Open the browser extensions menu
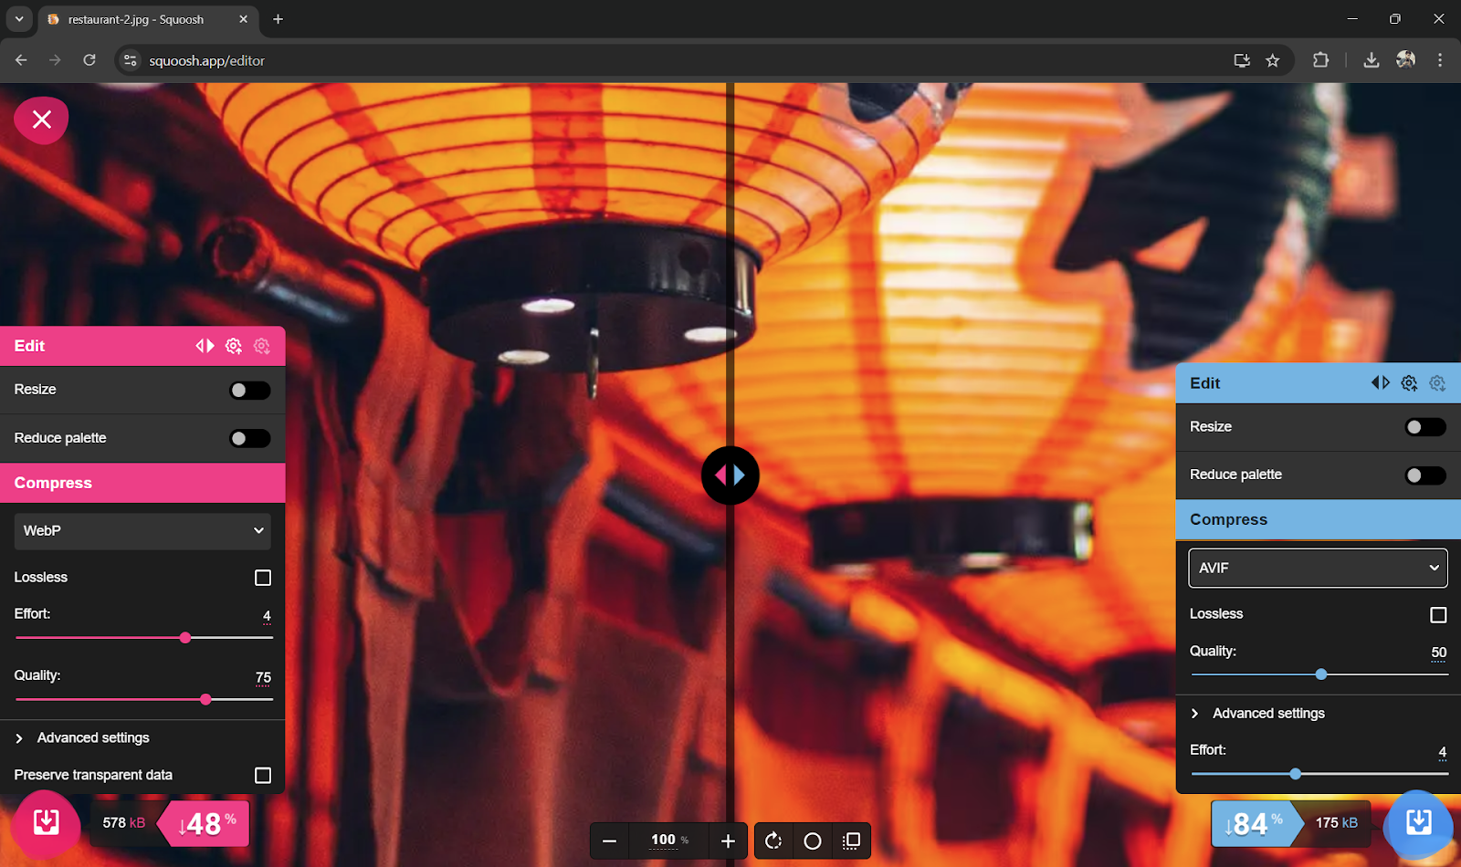Screen dimensions: 1461x867 pyautogui.click(x=1320, y=60)
